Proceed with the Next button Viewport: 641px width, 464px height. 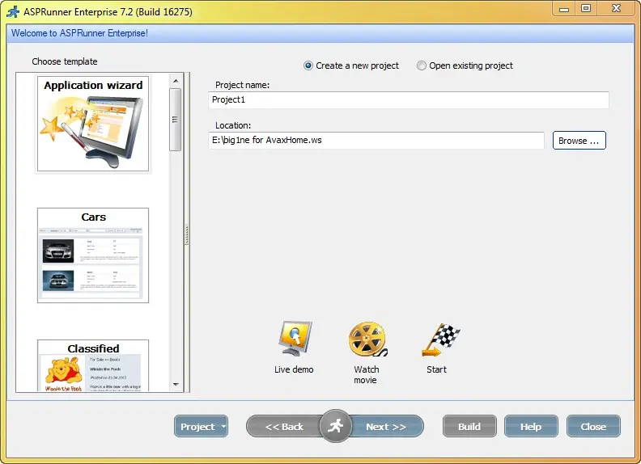tap(386, 427)
